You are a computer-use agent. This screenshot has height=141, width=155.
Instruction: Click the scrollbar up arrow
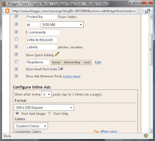[151, 17]
